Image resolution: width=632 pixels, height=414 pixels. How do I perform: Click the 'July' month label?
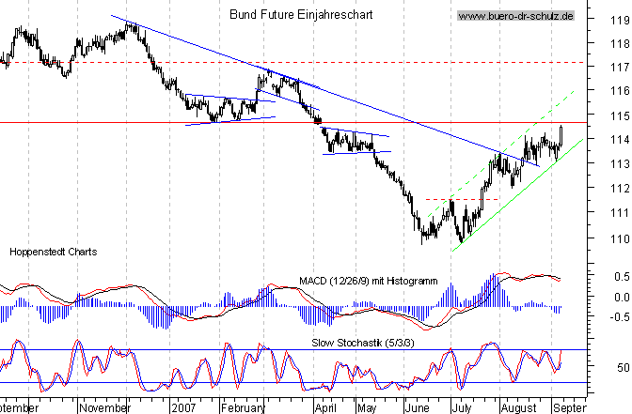coord(462,408)
